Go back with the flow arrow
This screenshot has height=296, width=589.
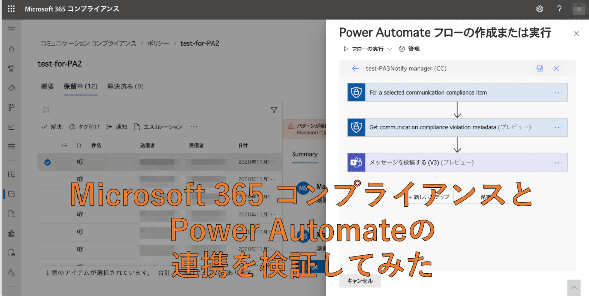[x=355, y=69]
